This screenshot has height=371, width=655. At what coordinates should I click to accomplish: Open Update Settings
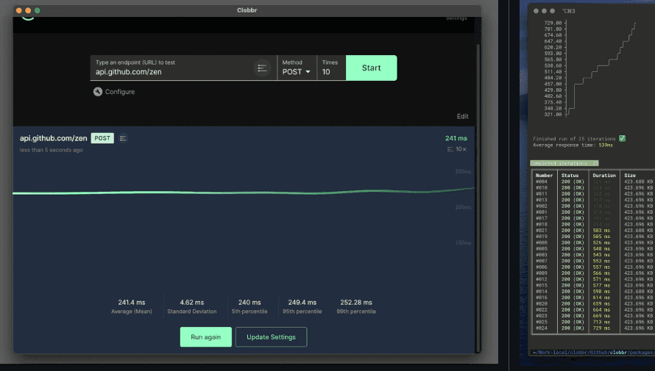pos(271,336)
